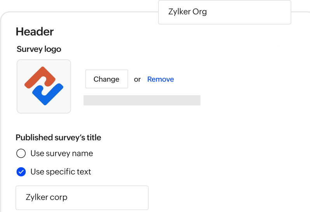Click the light gray logo tile background
The height and width of the screenshot is (212, 310).
pos(23,106)
